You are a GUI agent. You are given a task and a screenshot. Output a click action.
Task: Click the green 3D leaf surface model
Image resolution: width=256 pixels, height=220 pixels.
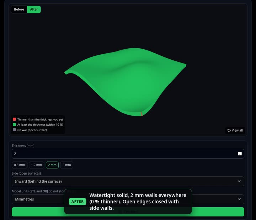click(x=126, y=82)
